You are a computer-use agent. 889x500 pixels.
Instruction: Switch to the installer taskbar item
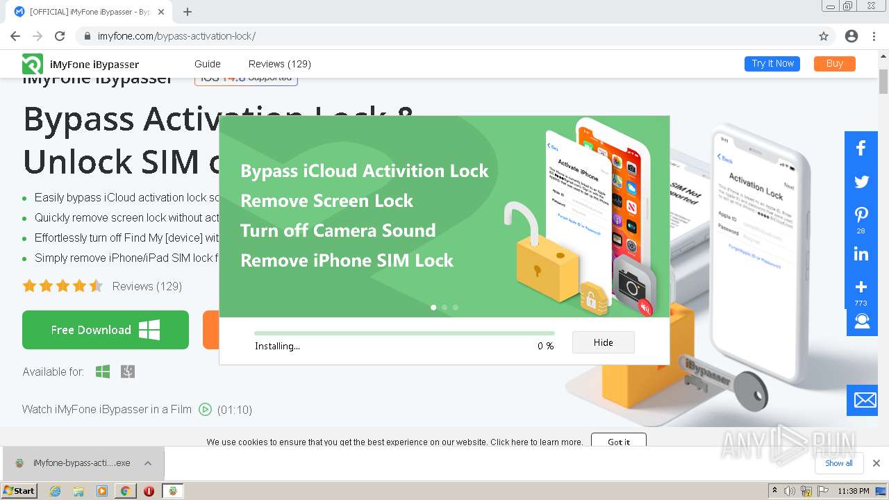(173, 491)
